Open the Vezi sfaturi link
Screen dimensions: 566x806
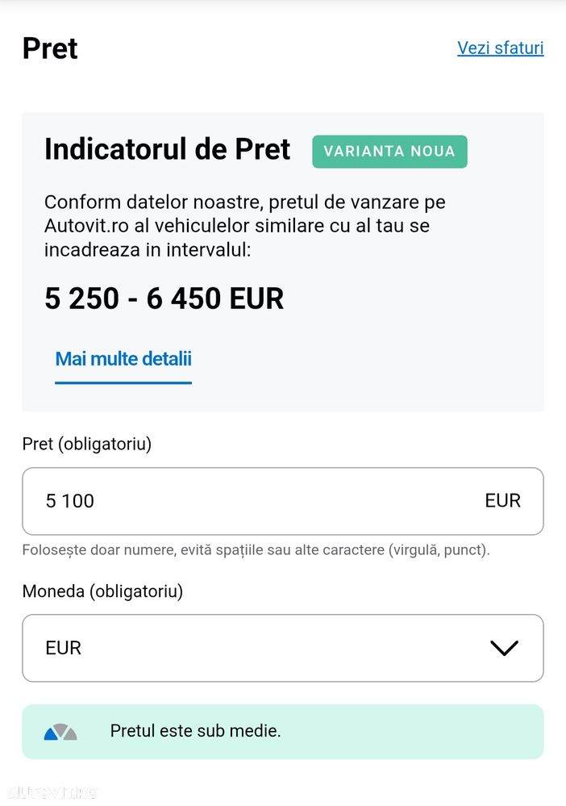tap(500, 48)
